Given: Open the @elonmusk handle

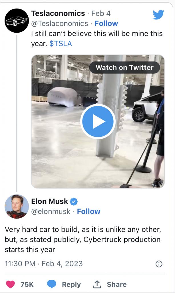Looking at the screenshot, I should 51,211.
